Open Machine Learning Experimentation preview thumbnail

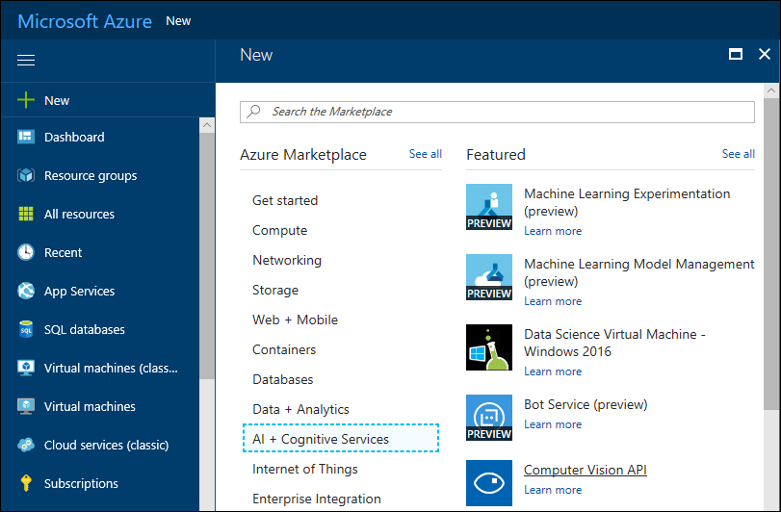tap(489, 207)
